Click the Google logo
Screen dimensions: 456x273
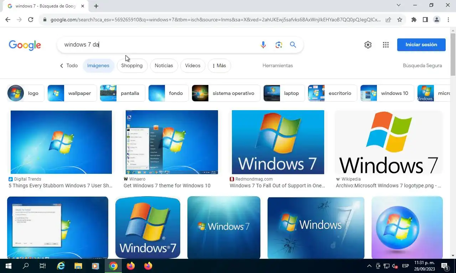pos(25,45)
